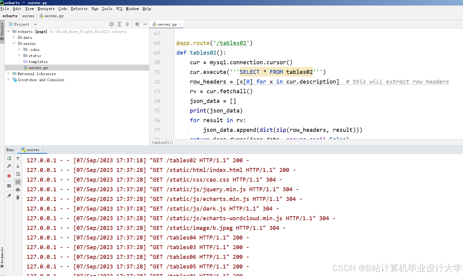Hide the Project tool window
Screen dimensions: 463x276
click(x=145, y=24)
